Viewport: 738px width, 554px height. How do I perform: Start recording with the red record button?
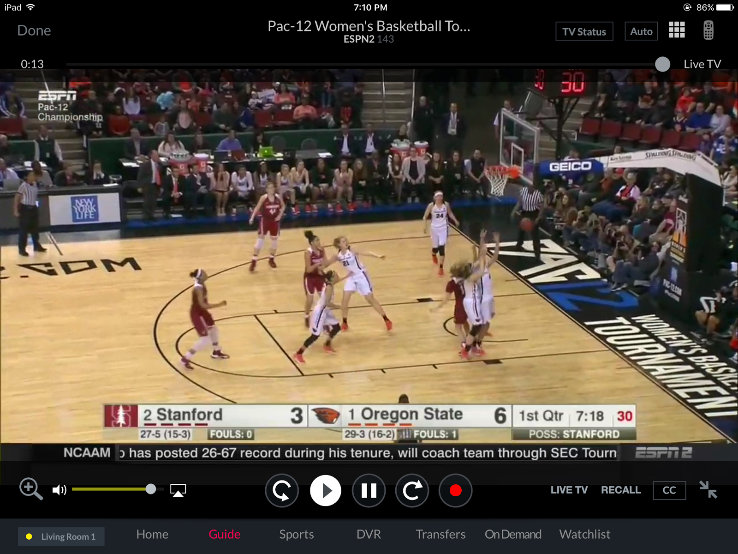(x=455, y=491)
